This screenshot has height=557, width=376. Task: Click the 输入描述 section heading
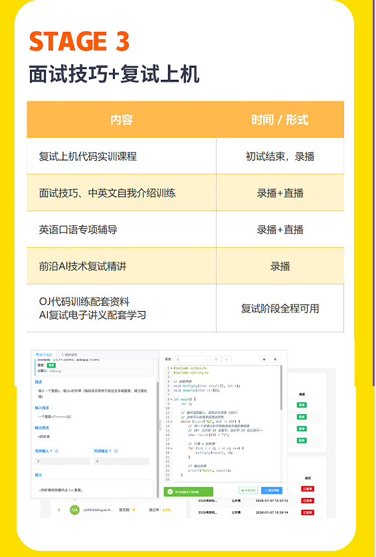(x=42, y=408)
